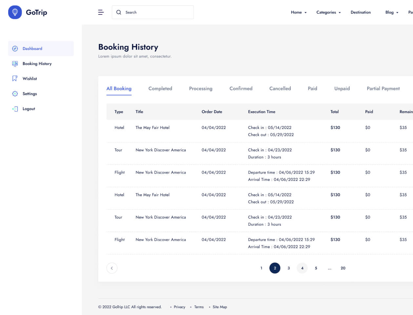Expand the Categories dropdown menu

click(328, 12)
